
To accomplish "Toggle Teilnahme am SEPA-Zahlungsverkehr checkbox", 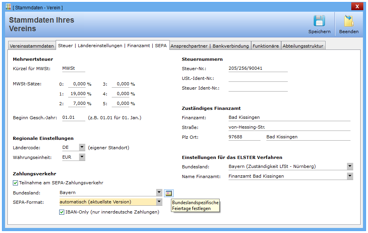I will click(16, 183).
